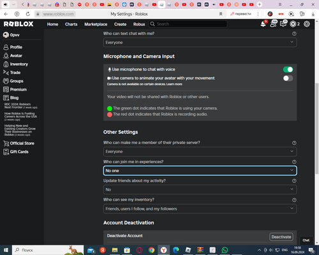
Task: Click the browser address bar URL
Action: (x=59, y=14)
